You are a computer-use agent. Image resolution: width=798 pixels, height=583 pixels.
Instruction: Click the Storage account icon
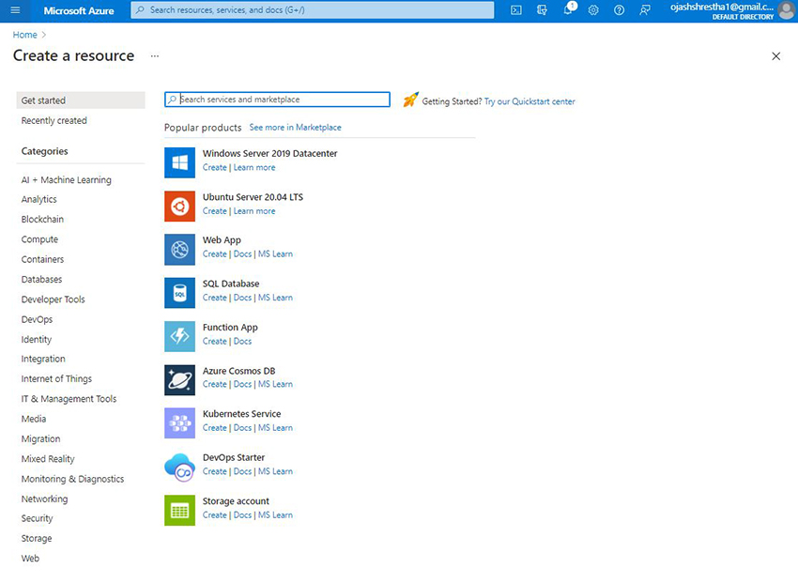(179, 510)
